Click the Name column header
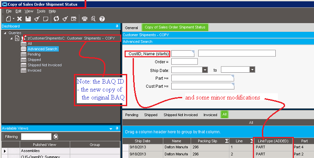 pos(177,141)
